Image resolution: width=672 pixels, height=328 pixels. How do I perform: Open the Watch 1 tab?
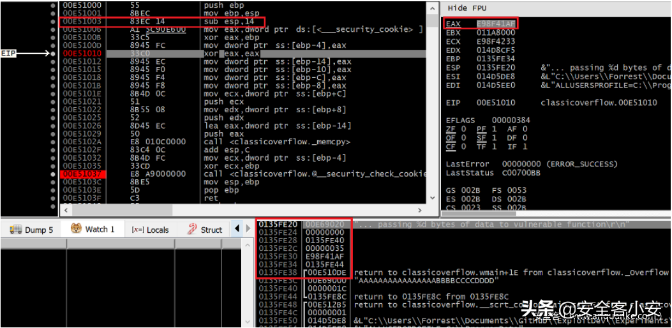click(93, 230)
